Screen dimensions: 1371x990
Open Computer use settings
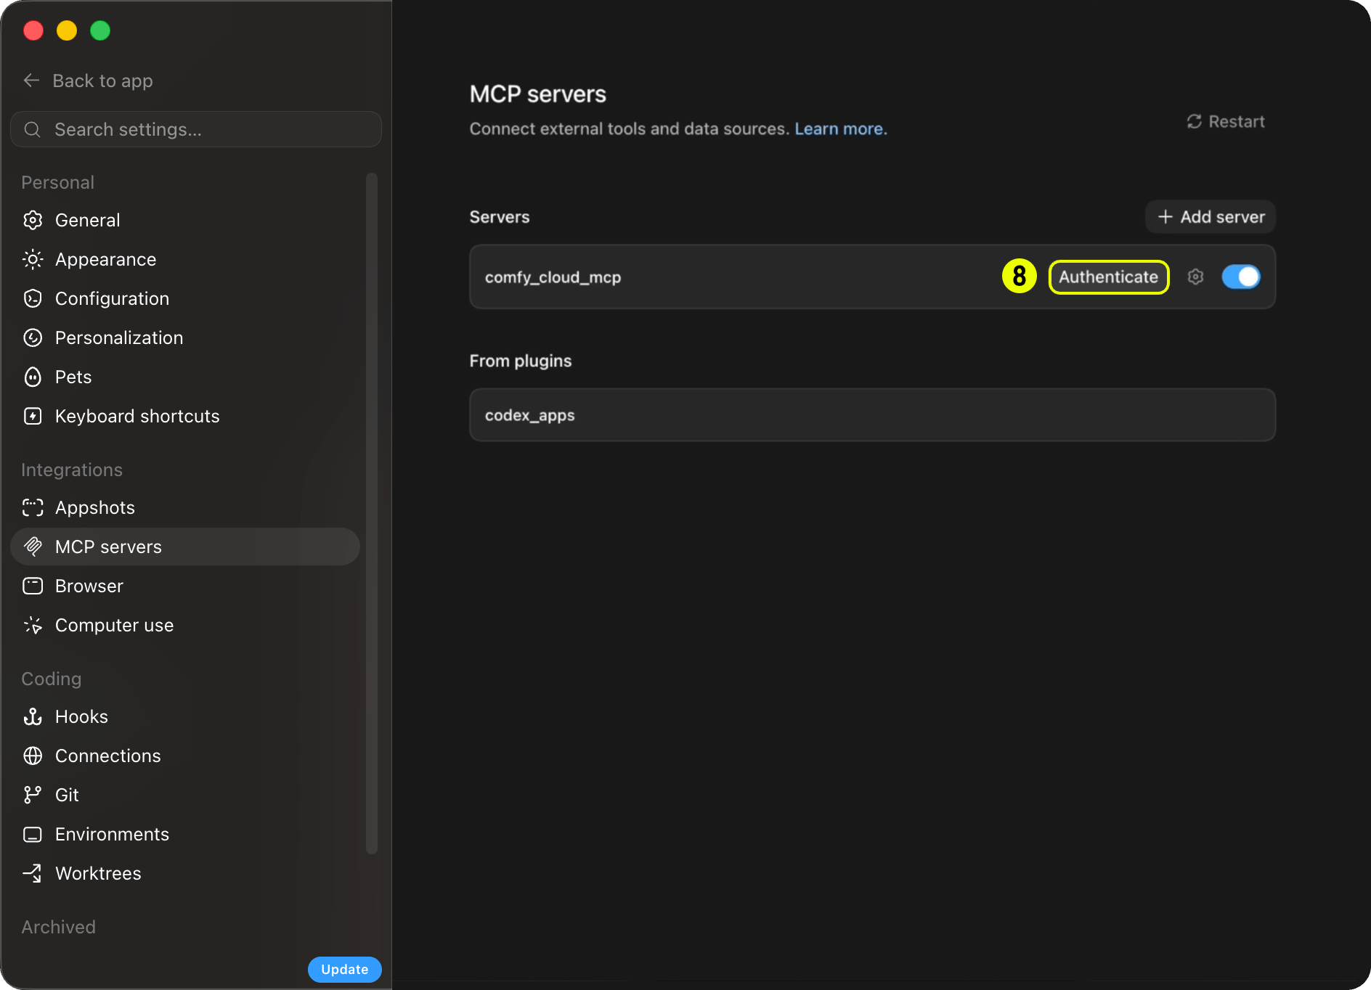pyautogui.click(x=185, y=625)
